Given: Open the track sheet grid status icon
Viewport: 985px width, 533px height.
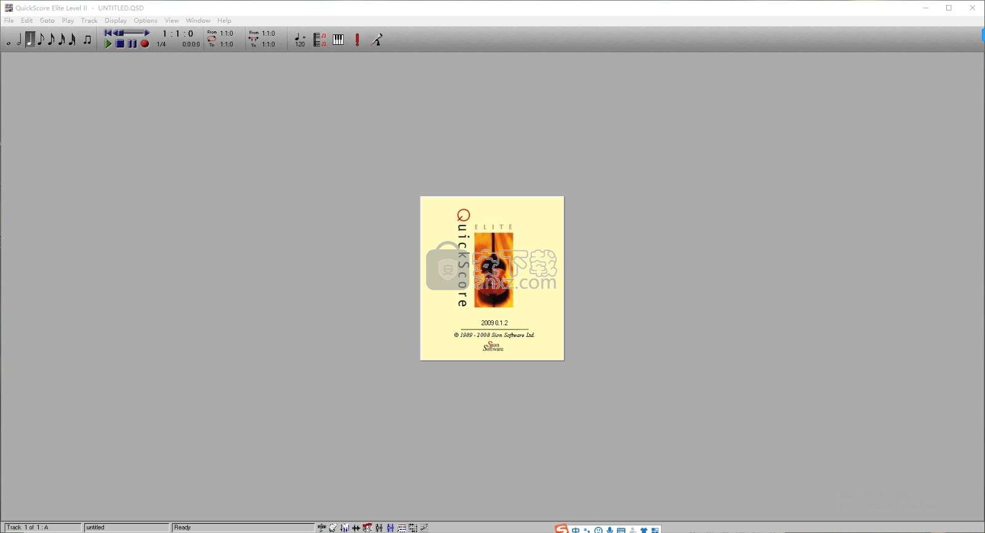Looking at the screenshot, I should (413, 527).
